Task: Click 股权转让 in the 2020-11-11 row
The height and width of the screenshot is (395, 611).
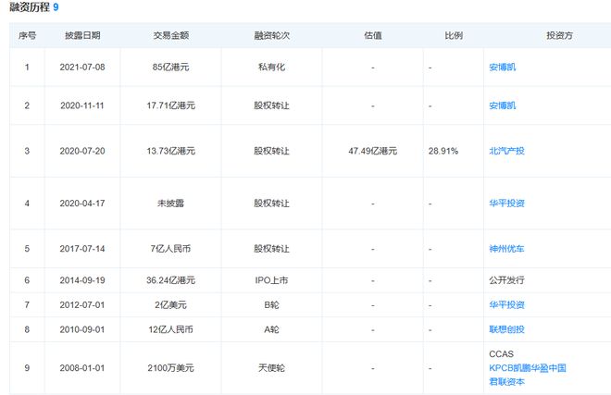Action: click(x=271, y=105)
